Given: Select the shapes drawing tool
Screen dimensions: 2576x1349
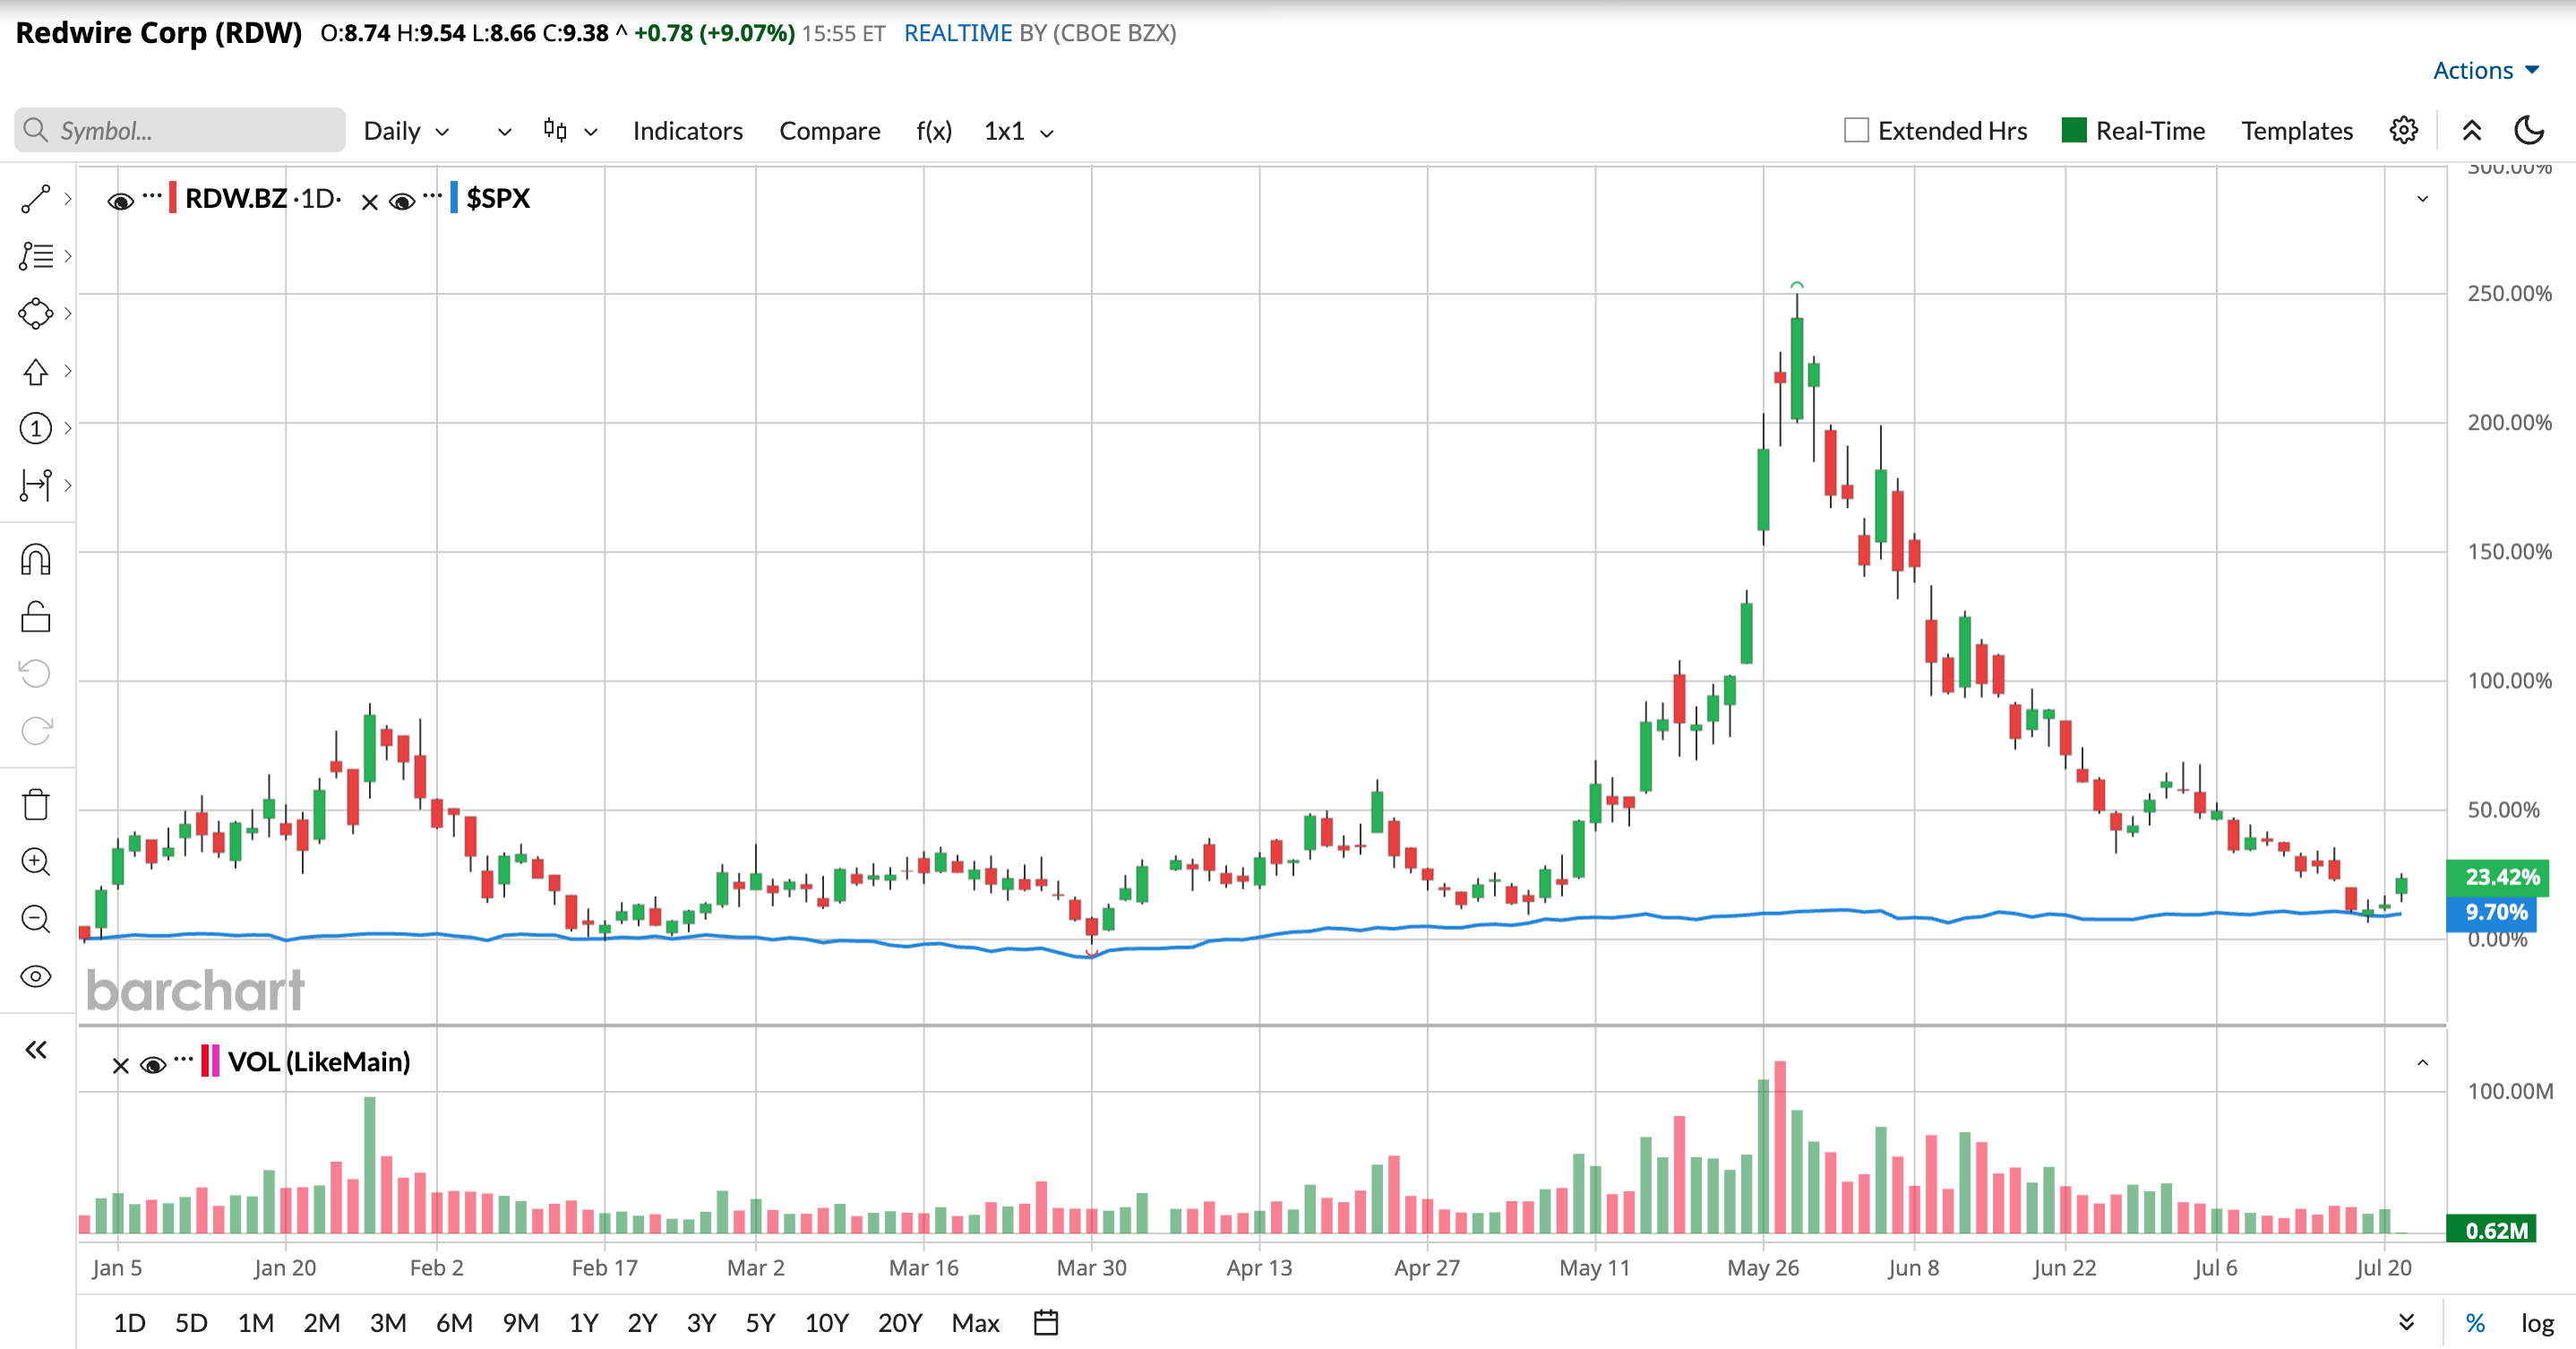Looking at the screenshot, I should (x=35, y=313).
